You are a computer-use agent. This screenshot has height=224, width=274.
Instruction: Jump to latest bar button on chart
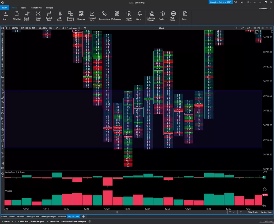(256, 32)
